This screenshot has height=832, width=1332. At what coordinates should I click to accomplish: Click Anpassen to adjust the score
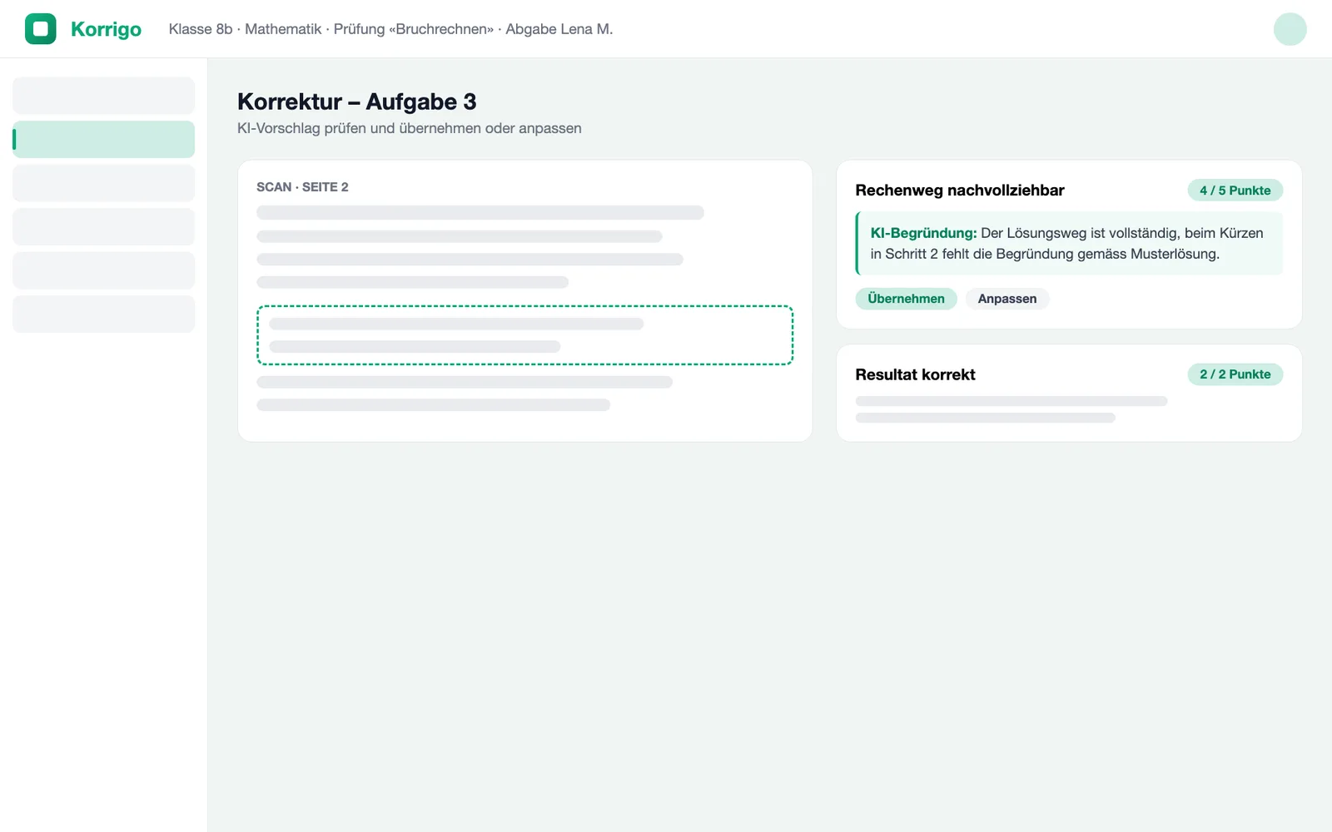pyautogui.click(x=1007, y=299)
